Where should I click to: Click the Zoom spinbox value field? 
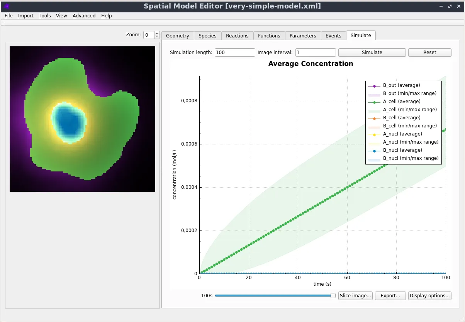(x=149, y=35)
